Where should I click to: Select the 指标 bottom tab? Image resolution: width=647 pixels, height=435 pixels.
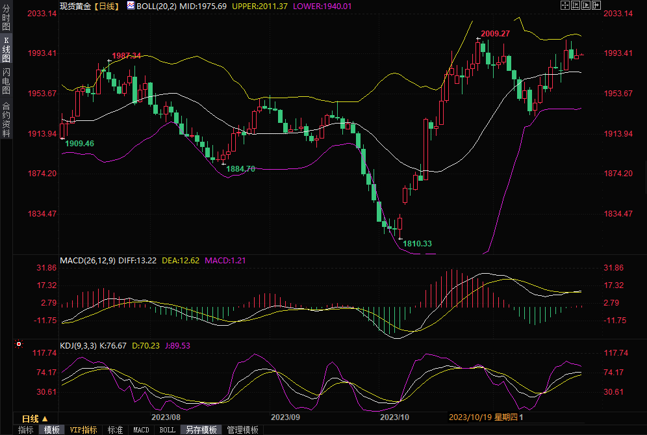[26, 430]
